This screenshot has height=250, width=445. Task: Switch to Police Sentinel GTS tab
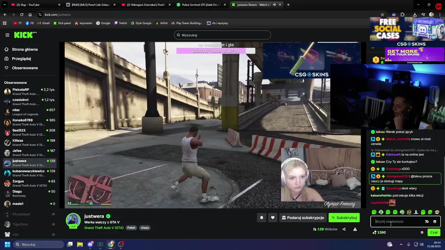tap(202, 5)
